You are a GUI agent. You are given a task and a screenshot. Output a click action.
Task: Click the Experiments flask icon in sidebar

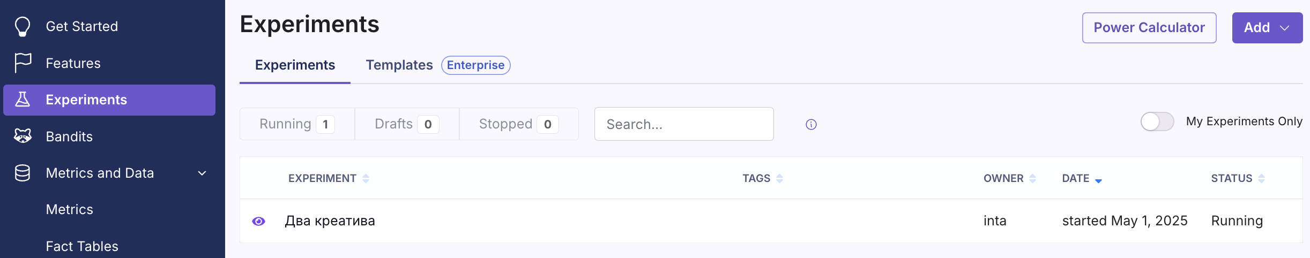23,100
